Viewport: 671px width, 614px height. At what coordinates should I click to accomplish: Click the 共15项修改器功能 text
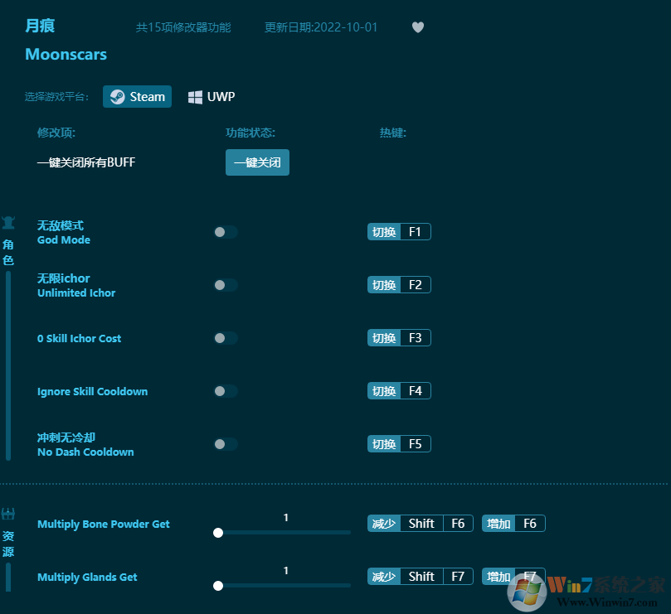(x=183, y=27)
